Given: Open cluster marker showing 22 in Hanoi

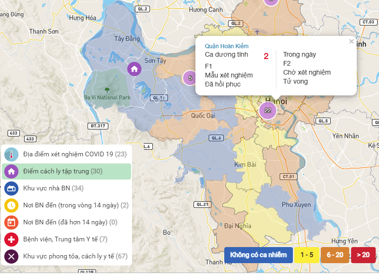Looking at the screenshot, I should [x=268, y=111].
